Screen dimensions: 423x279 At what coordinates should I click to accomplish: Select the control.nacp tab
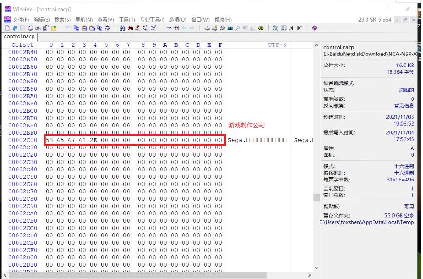click(x=18, y=36)
